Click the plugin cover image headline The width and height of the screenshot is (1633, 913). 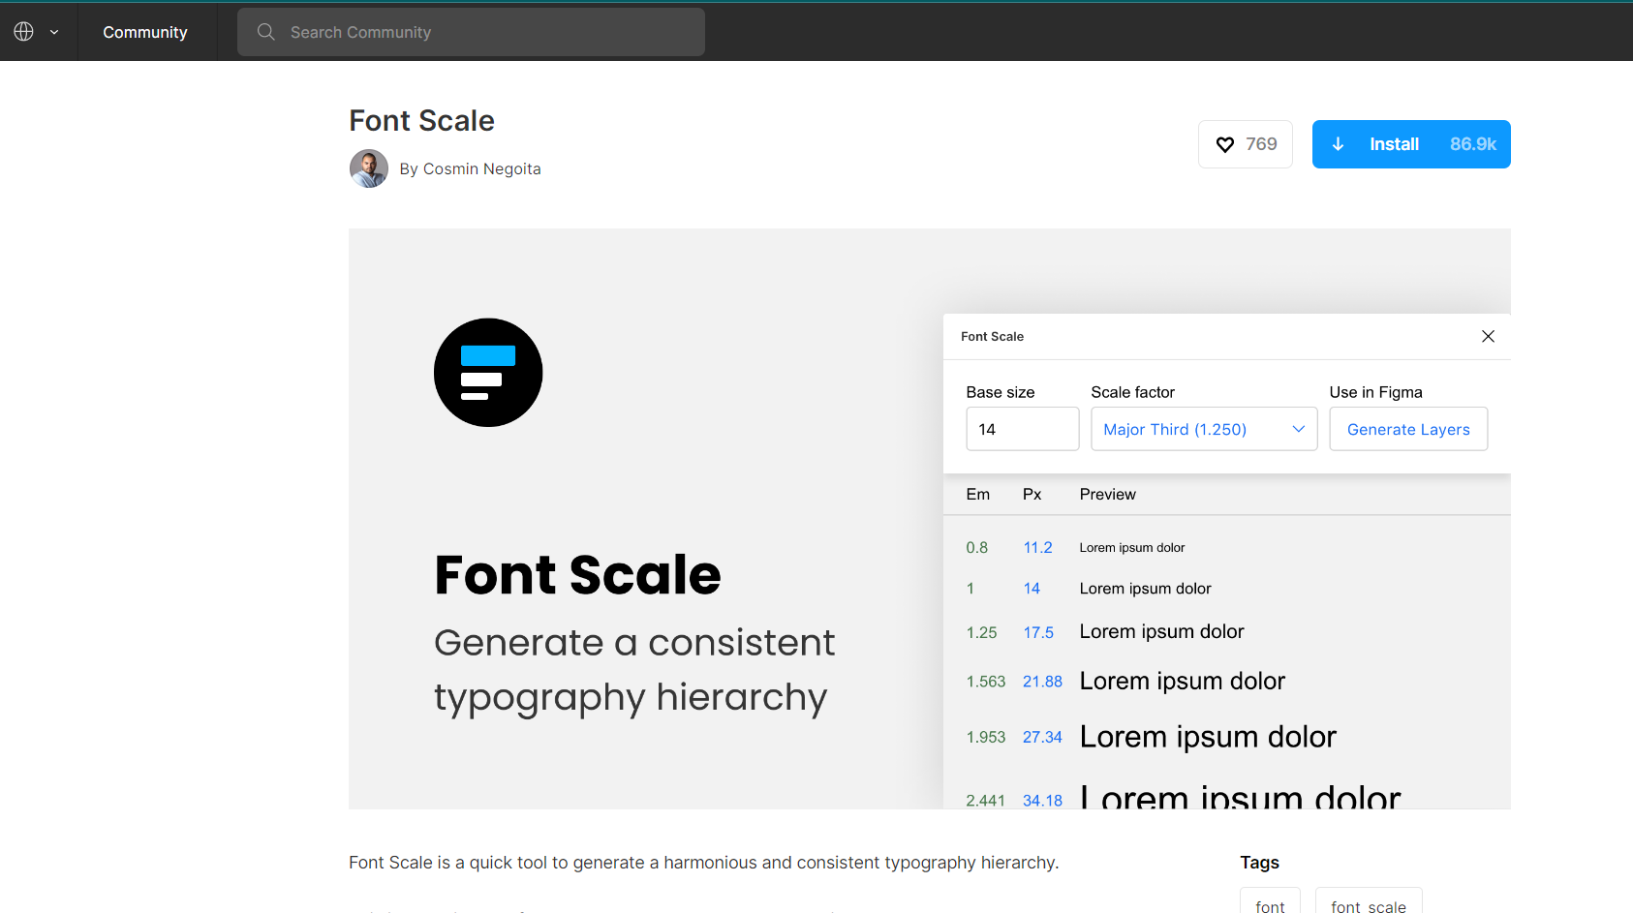(x=578, y=575)
